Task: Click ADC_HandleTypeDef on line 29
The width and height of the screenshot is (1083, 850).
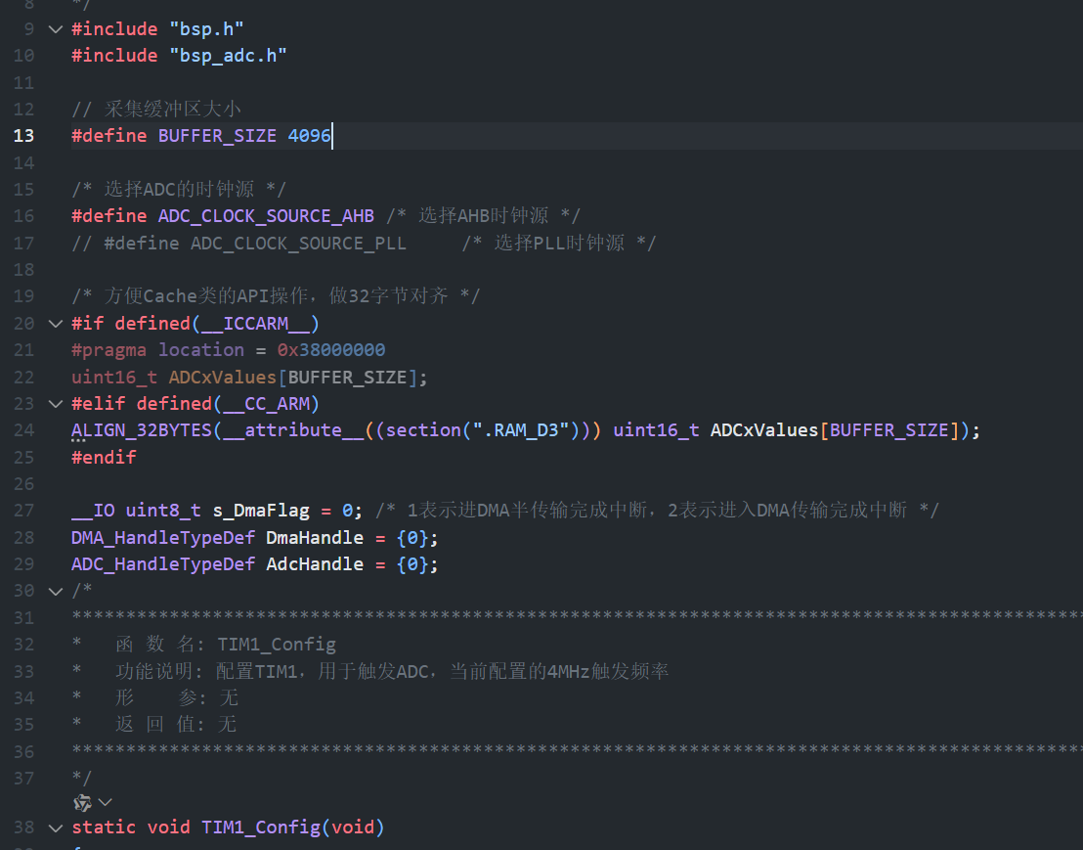Action: 163,564
